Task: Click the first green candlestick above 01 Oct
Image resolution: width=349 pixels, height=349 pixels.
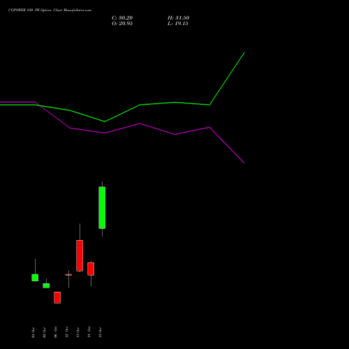Action: 35,278
